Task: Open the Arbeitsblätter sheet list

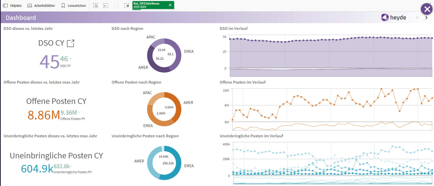Action: (x=41, y=6)
